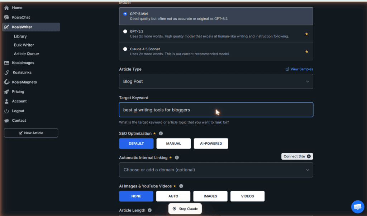367x216 pixels.
Task: Click the Pricing rocket icon
Action: coord(6,92)
